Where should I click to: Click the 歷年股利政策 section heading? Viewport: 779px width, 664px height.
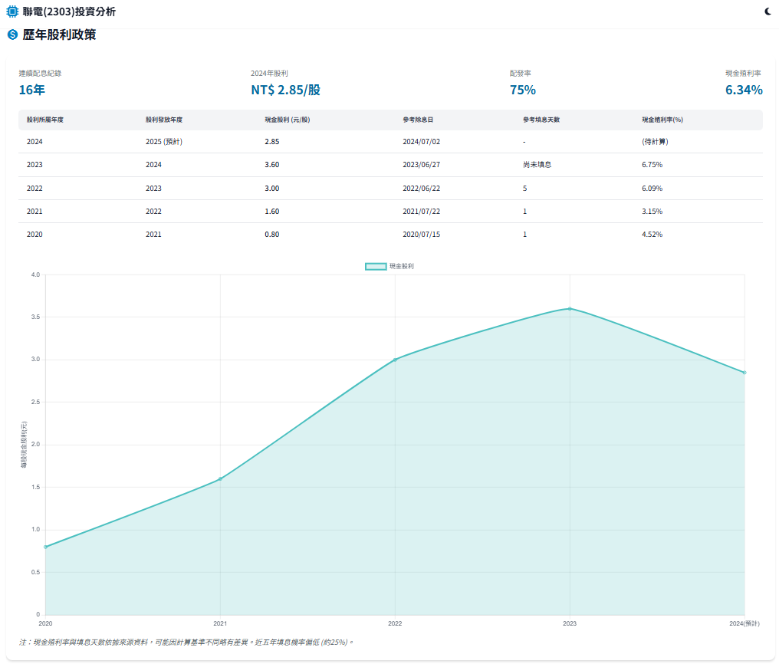click(59, 35)
